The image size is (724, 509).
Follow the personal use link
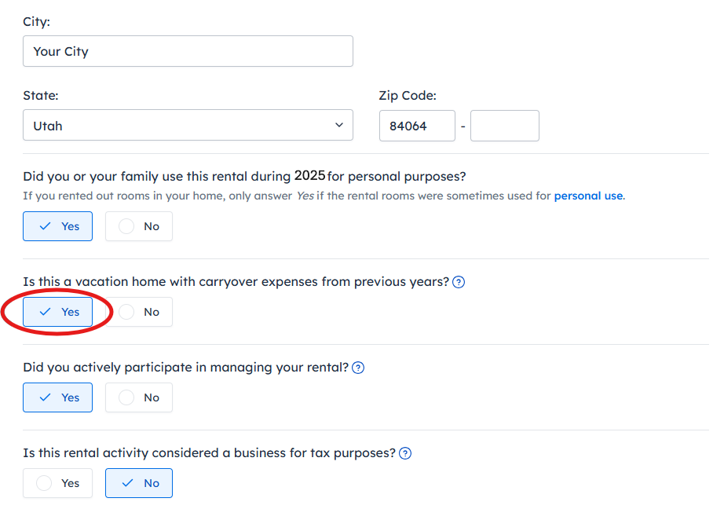[x=588, y=196]
